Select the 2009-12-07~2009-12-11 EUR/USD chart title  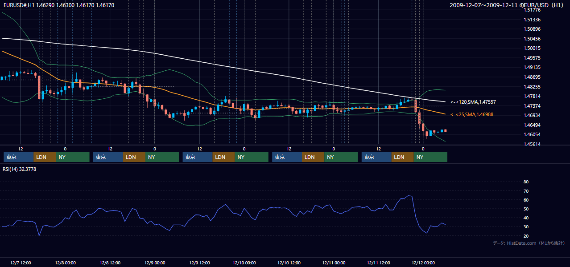point(507,5)
